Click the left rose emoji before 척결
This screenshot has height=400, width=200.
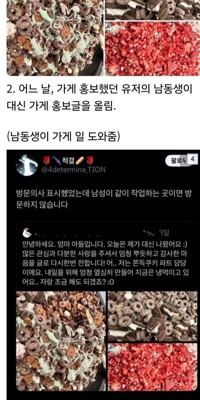coord(47,161)
